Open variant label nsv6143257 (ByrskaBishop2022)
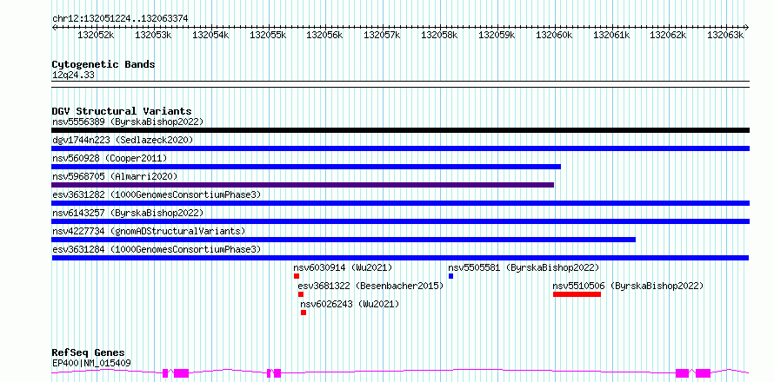Screen dimensions: 774x382 (x=128, y=213)
